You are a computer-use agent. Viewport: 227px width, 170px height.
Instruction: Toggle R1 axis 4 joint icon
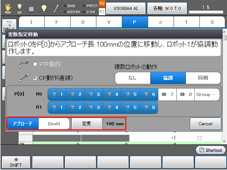(x=112, y=108)
